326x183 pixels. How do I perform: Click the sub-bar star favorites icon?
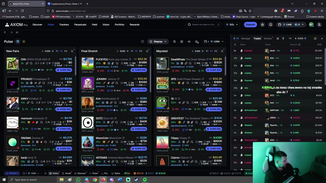point(11,32)
